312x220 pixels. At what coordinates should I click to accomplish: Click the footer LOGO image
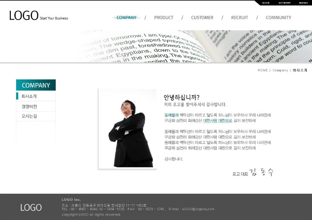click(31, 208)
